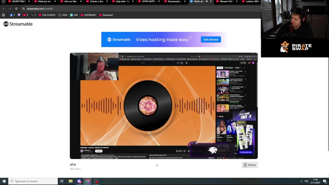The image size is (329, 185).
Task: Go back to the previous page
Action: (x=4, y=9)
